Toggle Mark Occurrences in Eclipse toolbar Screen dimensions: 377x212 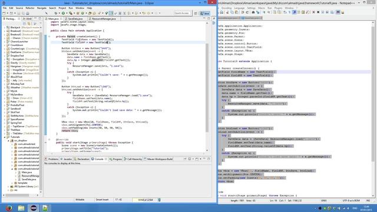(111, 13)
